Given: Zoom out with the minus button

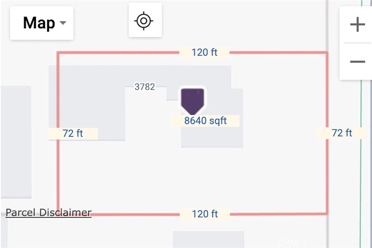Looking at the screenshot, I should pos(357,61).
